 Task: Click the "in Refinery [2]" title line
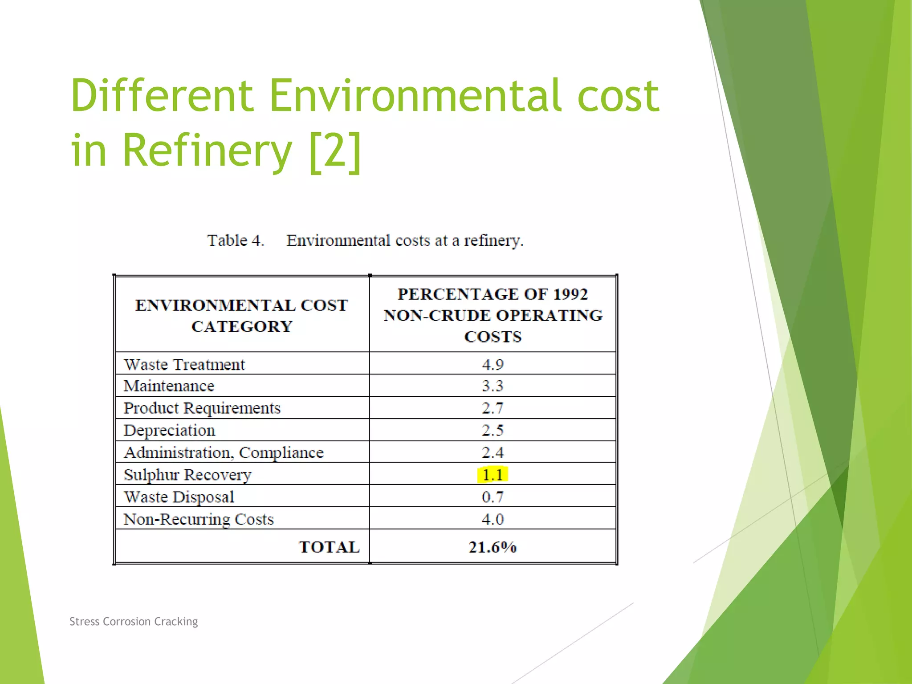pyautogui.click(x=216, y=150)
